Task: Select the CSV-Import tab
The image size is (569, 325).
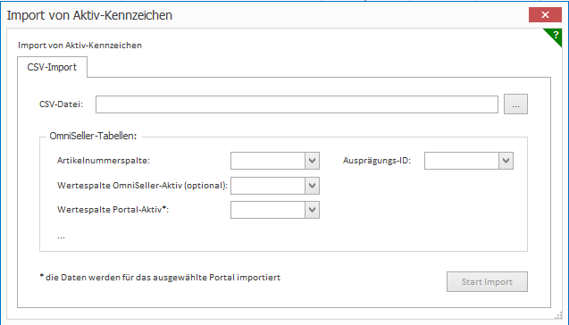Action: click(x=52, y=67)
